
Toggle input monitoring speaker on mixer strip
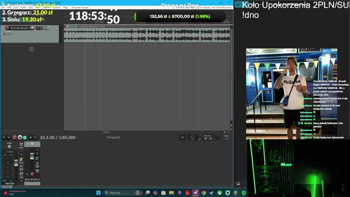(27, 174)
